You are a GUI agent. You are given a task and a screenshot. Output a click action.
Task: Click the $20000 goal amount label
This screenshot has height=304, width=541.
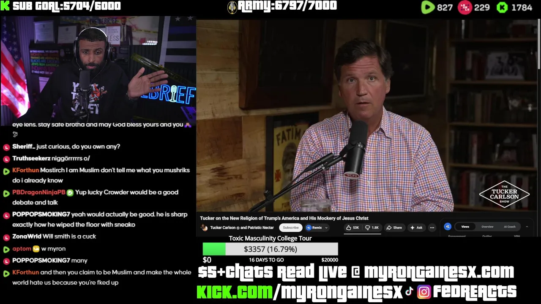coord(330,260)
